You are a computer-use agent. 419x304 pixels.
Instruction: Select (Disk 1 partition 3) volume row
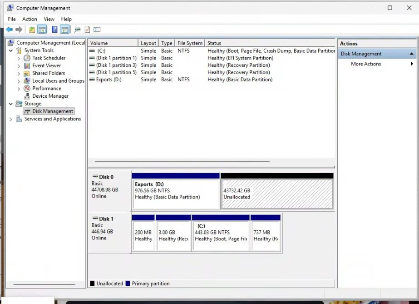[x=212, y=65]
